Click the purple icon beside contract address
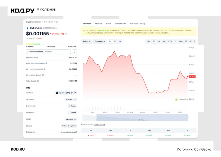Viewport: 221px width, 157px height. pos(75,93)
